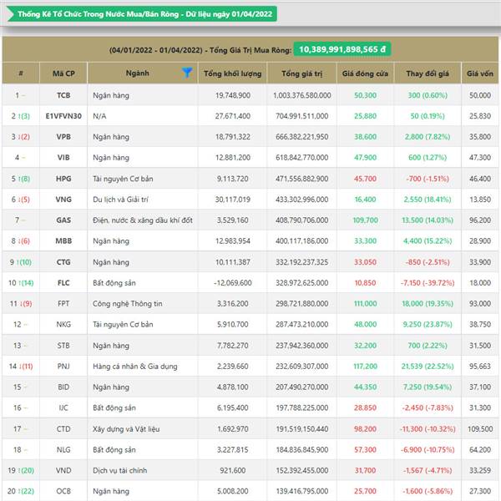Open the VNG stock code

click(63, 200)
